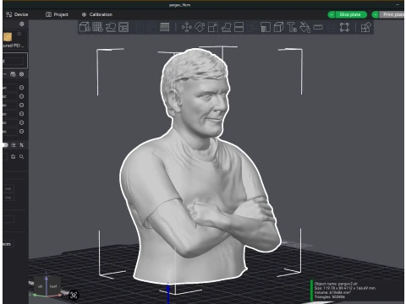This screenshot has width=406, height=304.
Task: Click the square frame with corner nodes icon
Action: point(344,27)
